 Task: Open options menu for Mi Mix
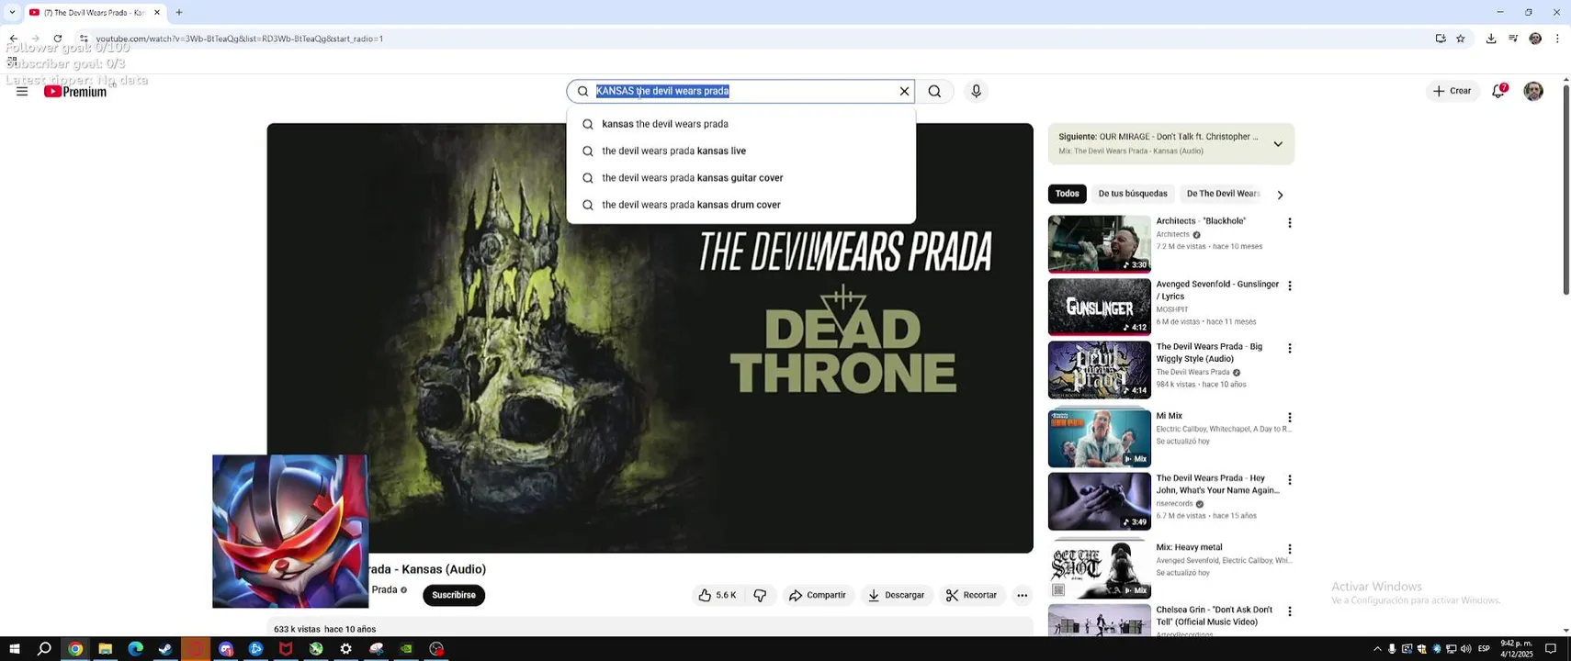point(1289,418)
